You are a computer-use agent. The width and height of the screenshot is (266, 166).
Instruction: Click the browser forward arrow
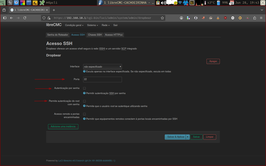(x=18, y=18)
